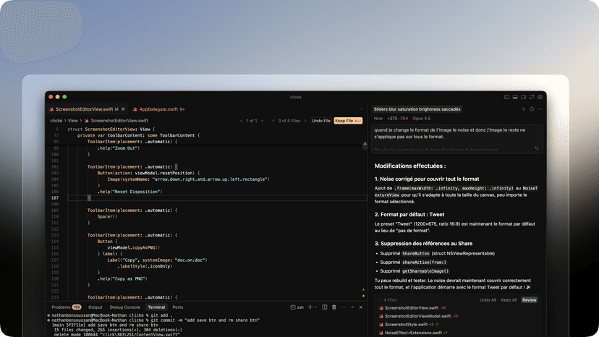599x337 pixels.
Task: Click the swap arrows icon in title bar
Action: pos(532,97)
